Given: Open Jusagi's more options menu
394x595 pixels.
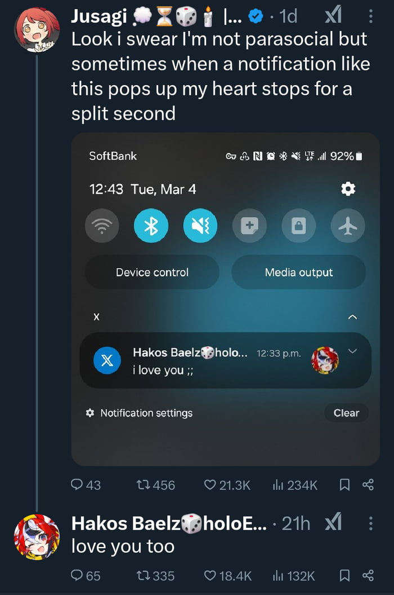Looking at the screenshot, I should (370, 16).
